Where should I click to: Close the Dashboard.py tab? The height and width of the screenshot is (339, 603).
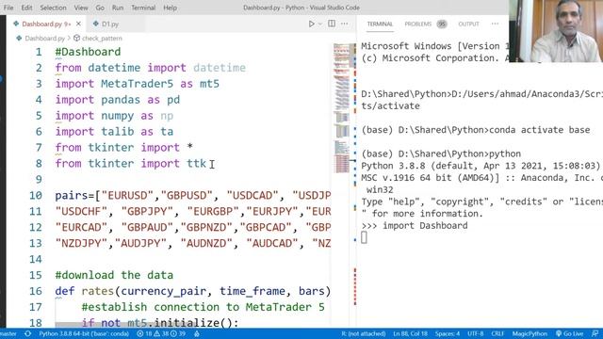(79, 24)
